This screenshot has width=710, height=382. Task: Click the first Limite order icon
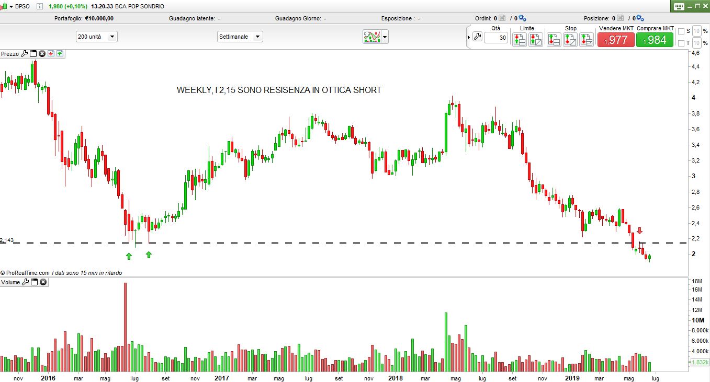click(x=519, y=39)
